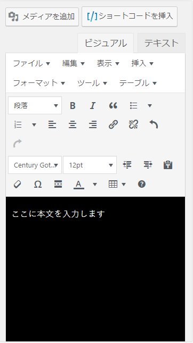Align text left
Viewport: 193px width, 343px height.
(52, 124)
